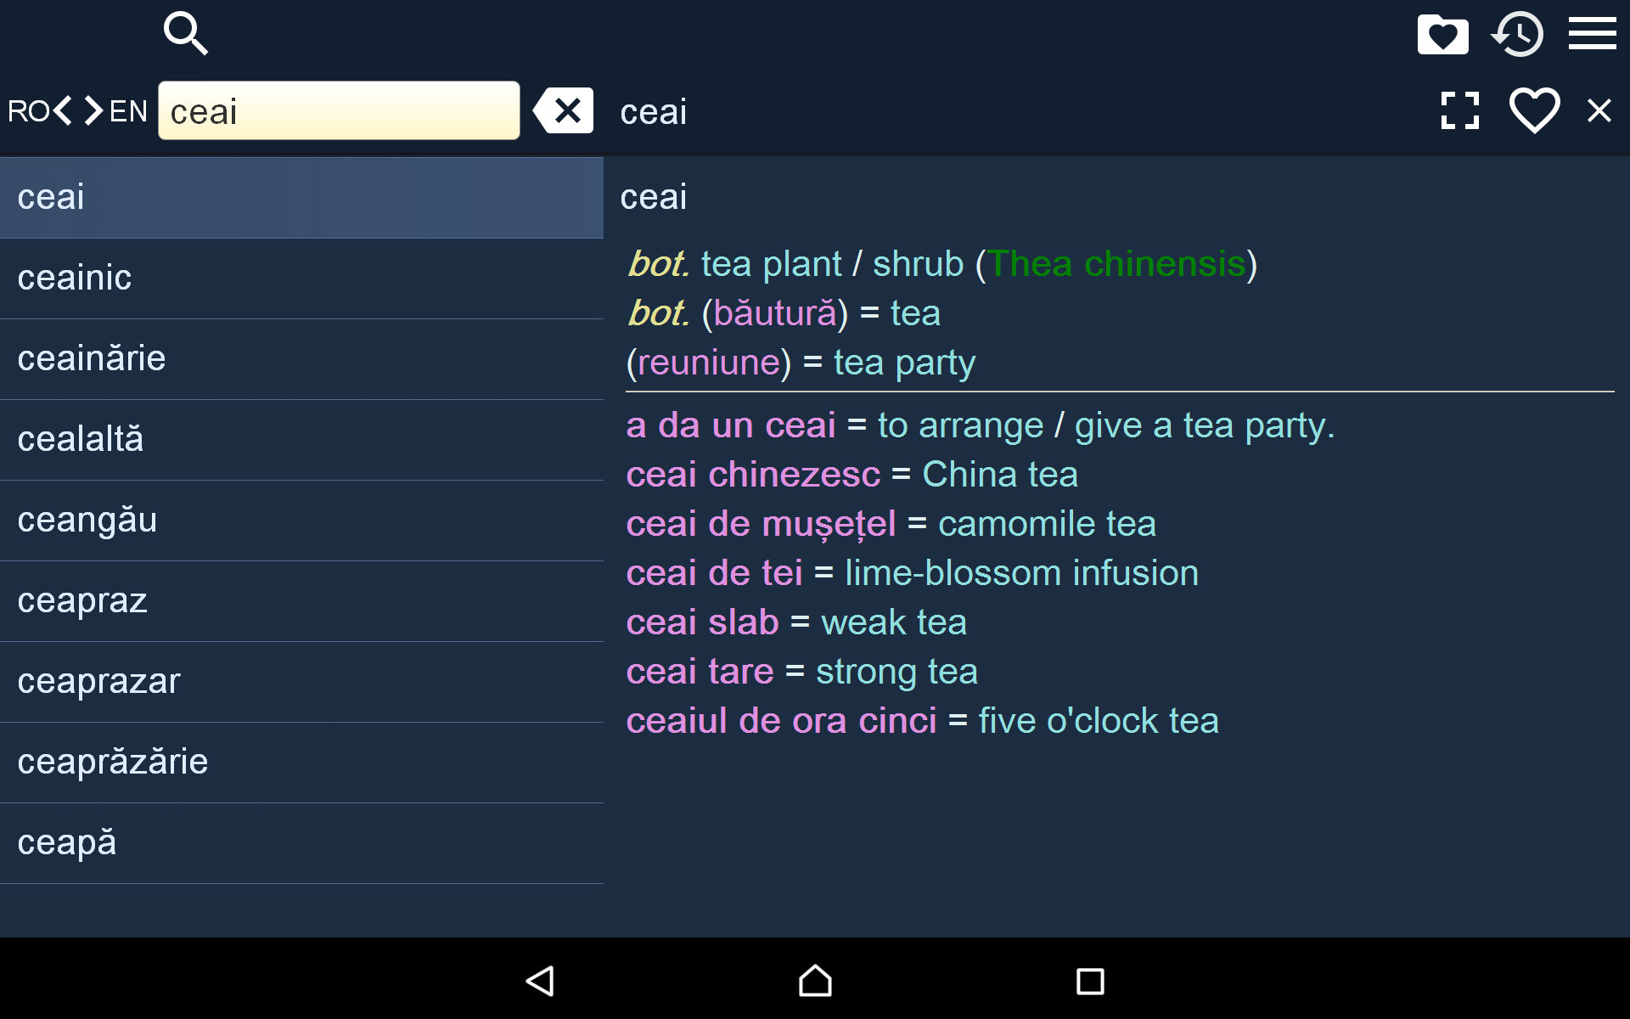Clear the search field text
The image size is (1630, 1019).
tap(563, 110)
